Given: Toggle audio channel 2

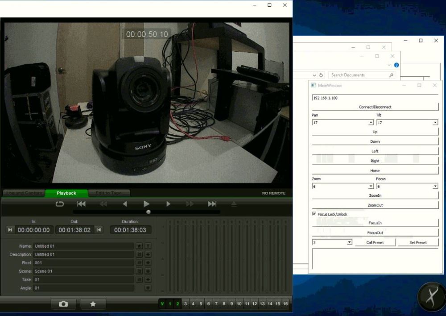Looking at the screenshot, I should (x=178, y=304).
